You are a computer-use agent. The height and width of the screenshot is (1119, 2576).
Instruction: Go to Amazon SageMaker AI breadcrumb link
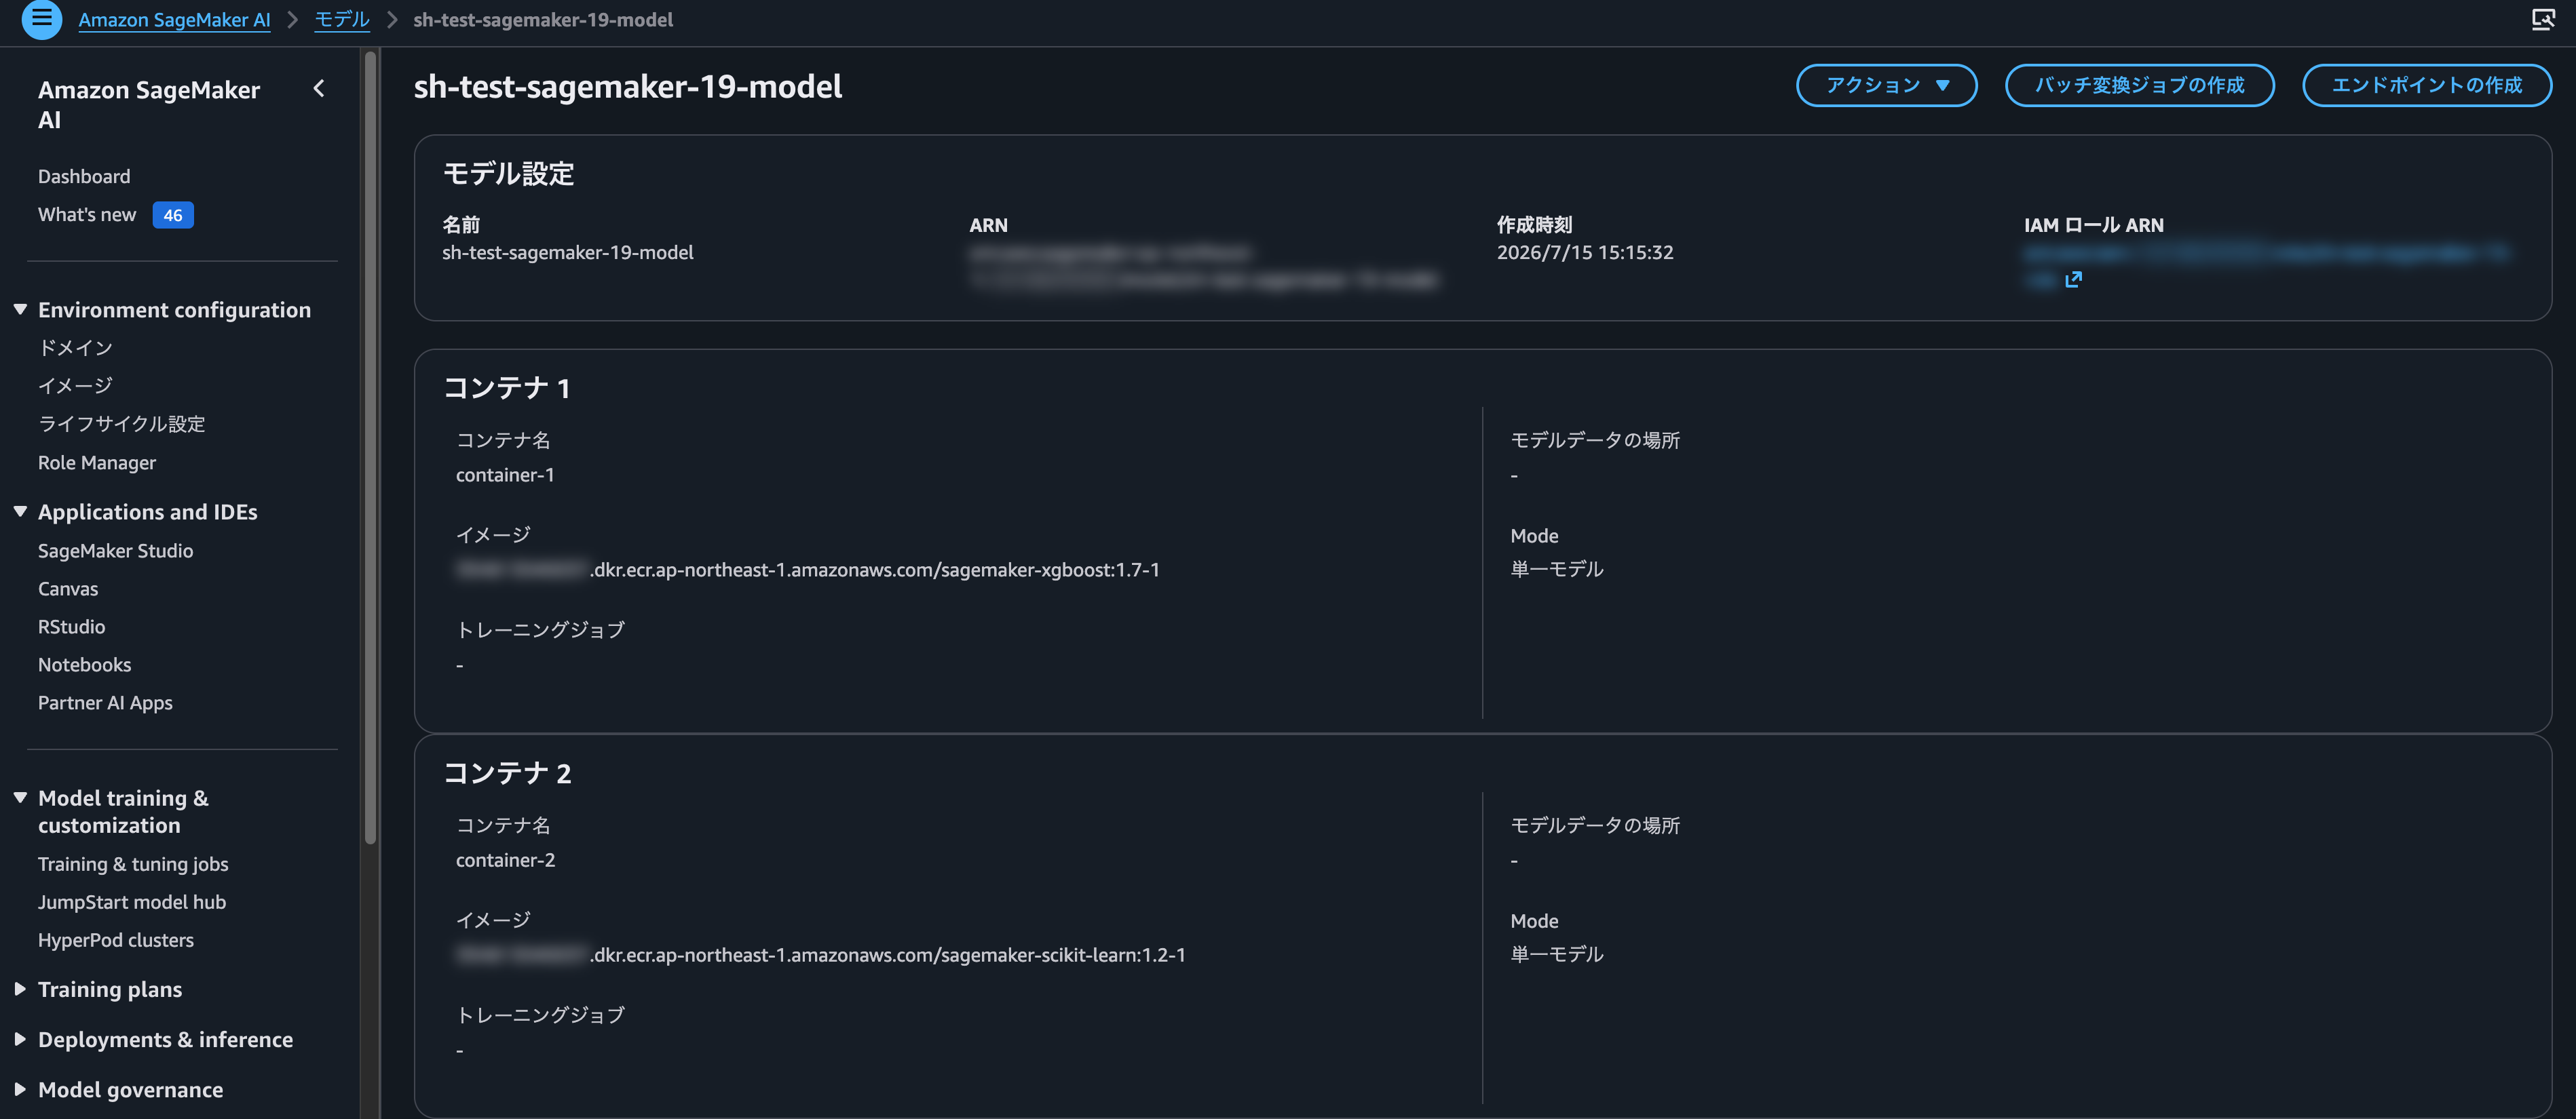coord(174,20)
